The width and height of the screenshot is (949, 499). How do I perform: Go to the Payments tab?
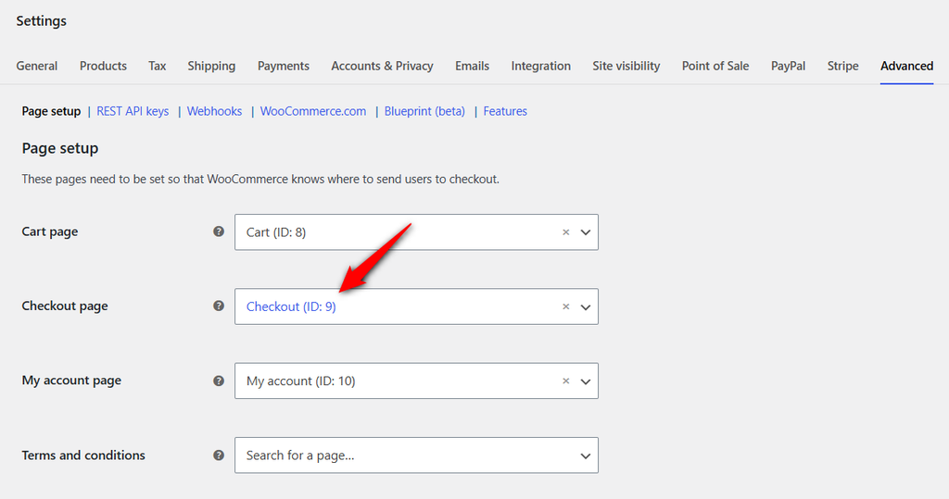284,66
